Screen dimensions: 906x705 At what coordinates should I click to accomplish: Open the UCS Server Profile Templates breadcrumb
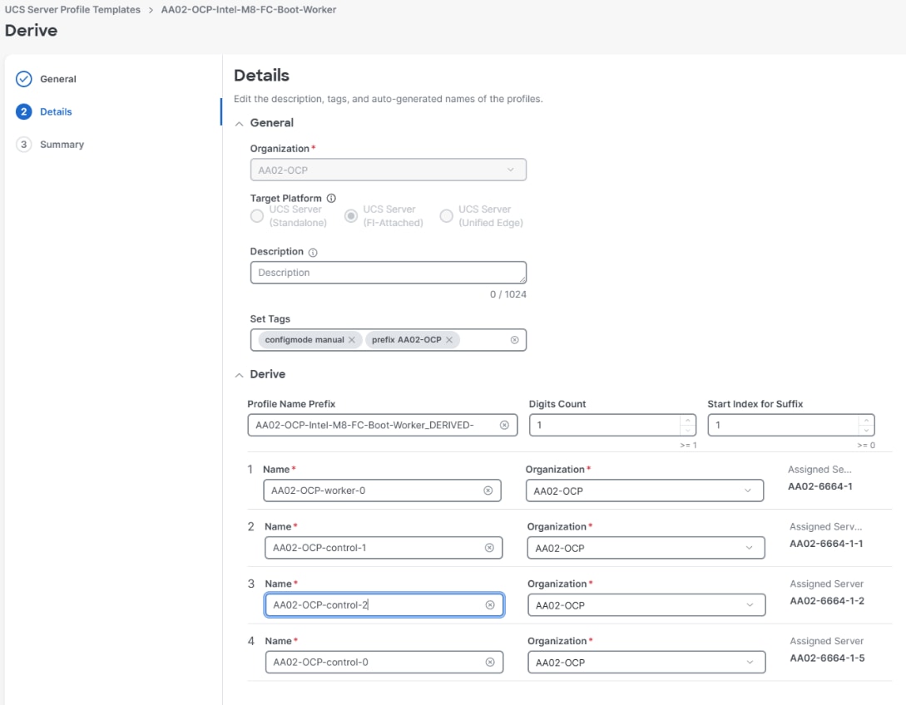coord(72,10)
